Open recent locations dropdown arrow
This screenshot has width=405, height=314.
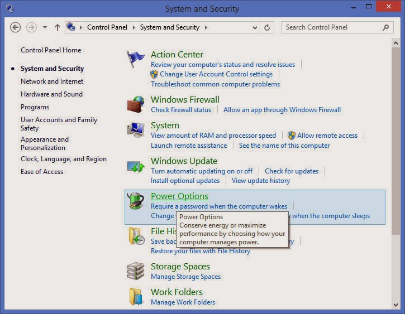point(45,27)
